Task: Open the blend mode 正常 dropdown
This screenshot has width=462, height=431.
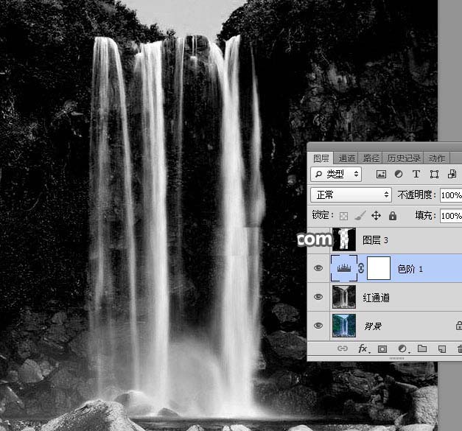Action: tap(351, 195)
